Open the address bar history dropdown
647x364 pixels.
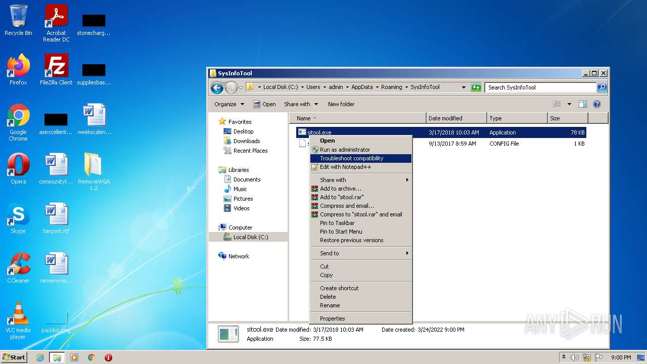click(464, 87)
